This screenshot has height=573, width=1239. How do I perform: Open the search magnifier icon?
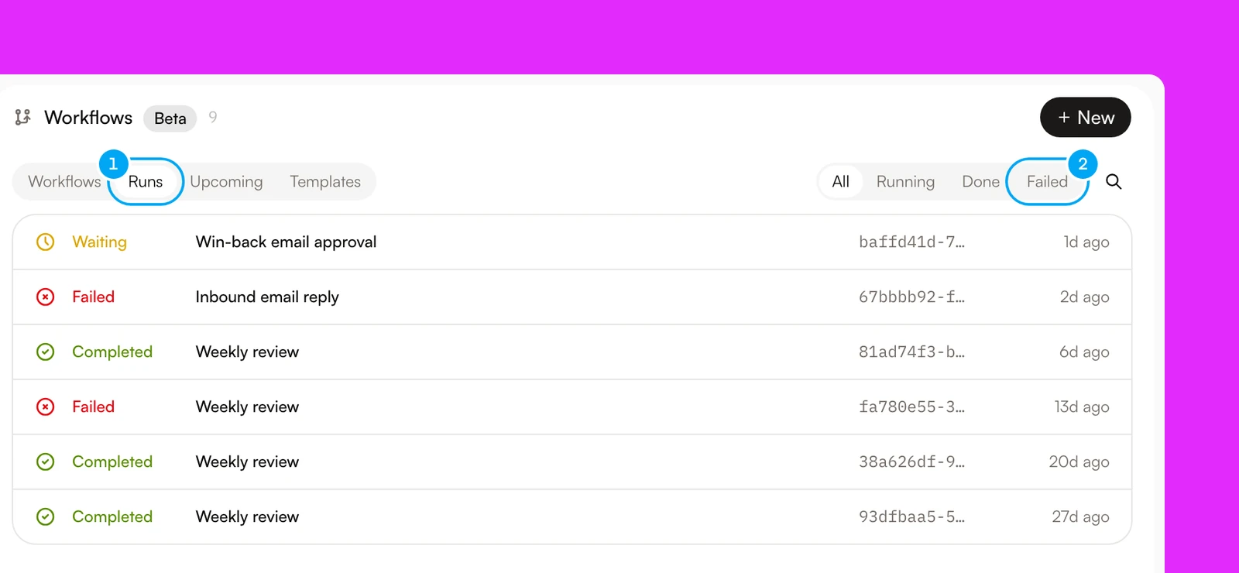click(x=1114, y=181)
